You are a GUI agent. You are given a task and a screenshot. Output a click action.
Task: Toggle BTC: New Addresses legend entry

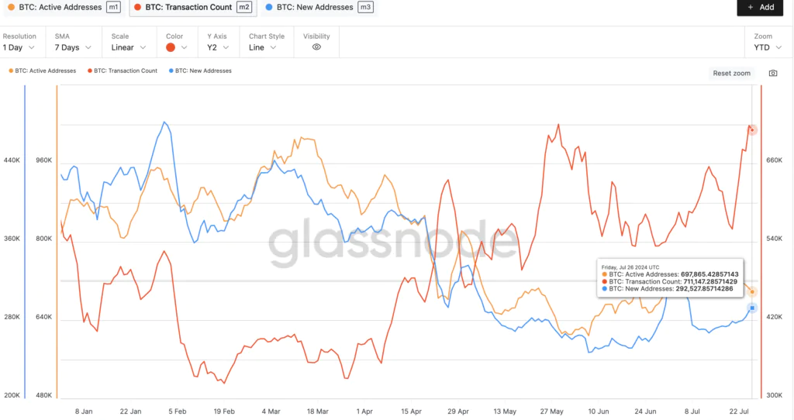pos(199,71)
